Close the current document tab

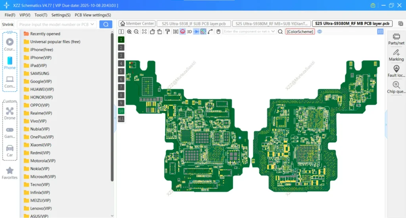[400, 24]
